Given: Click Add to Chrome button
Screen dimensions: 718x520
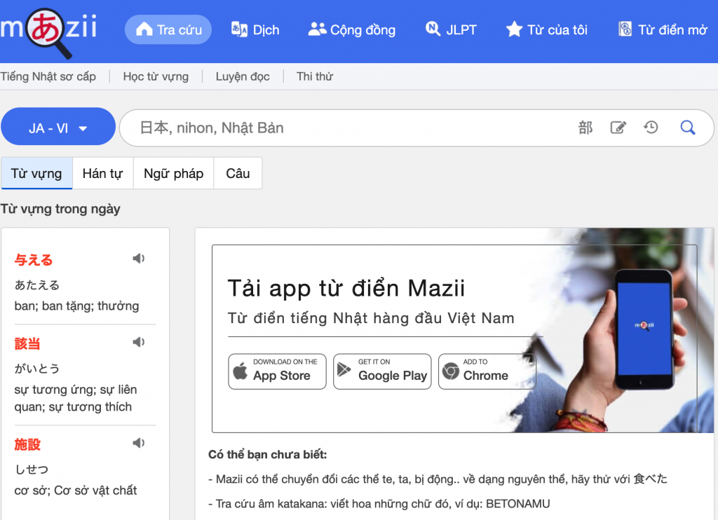Looking at the screenshot, I should coord(487,371).
